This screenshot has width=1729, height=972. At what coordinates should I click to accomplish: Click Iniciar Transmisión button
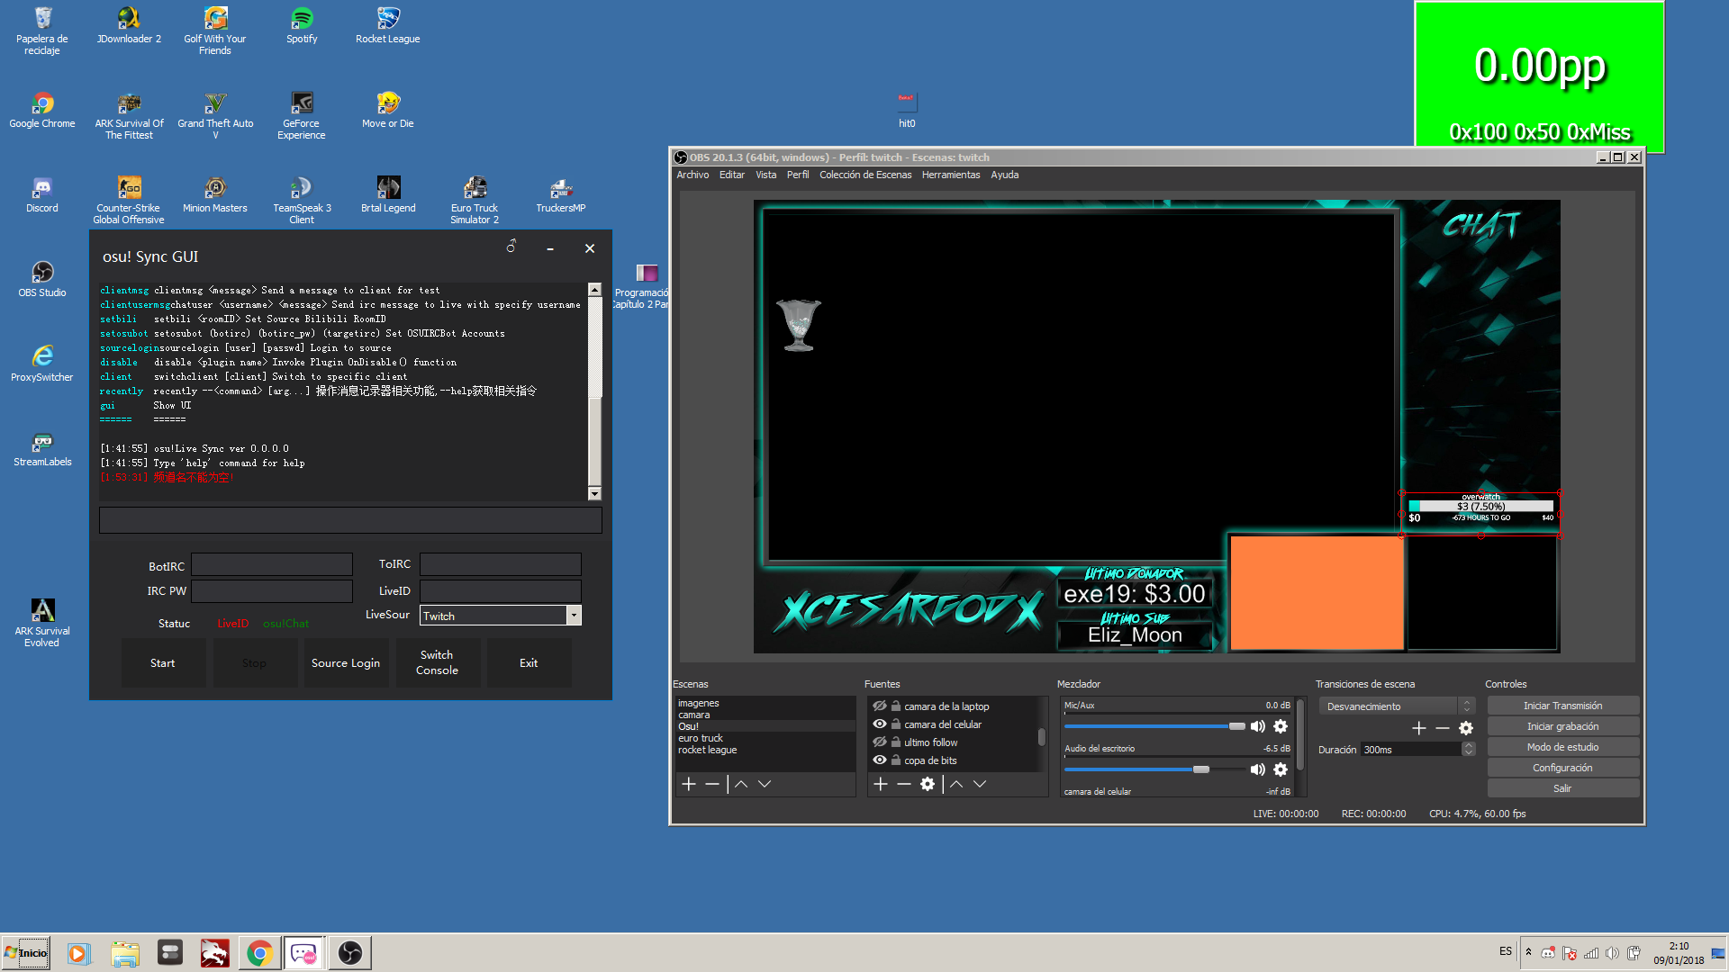tap(1562, 706)
